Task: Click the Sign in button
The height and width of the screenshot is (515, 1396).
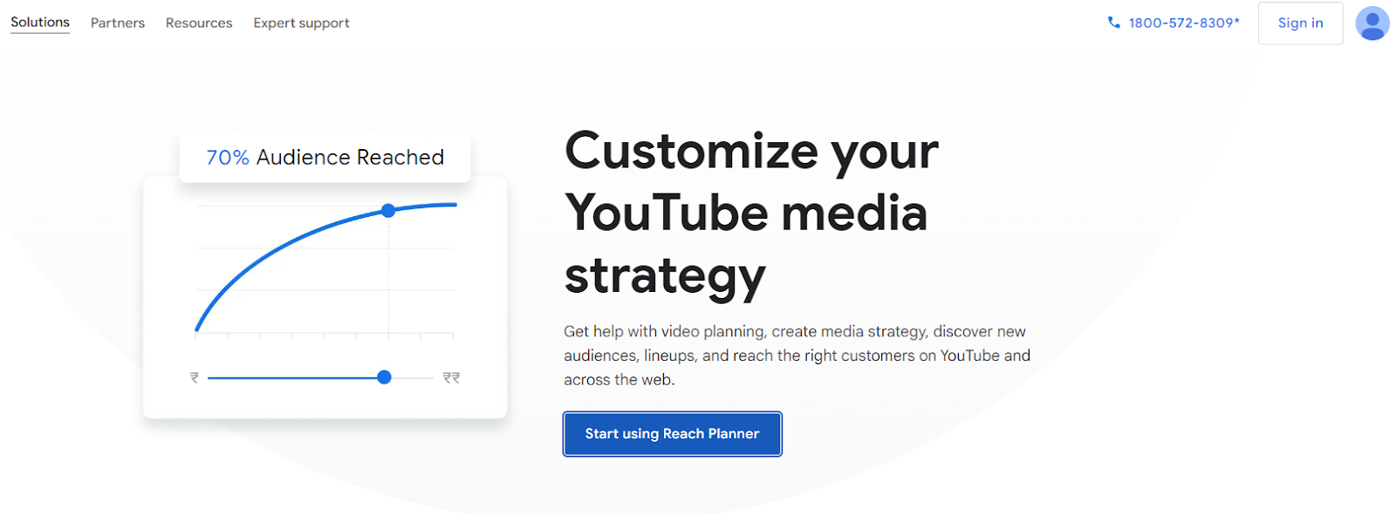Action: [1300, 24]
